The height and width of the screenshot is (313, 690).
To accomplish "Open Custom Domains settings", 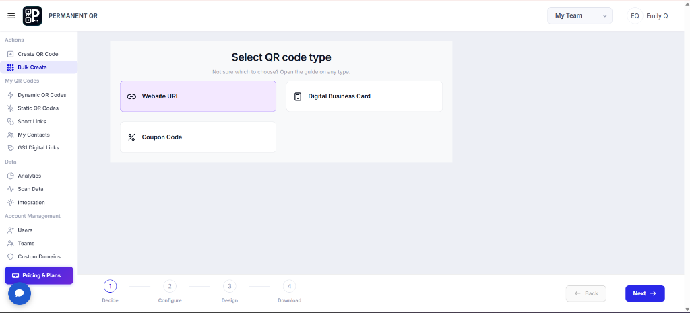I will (38, 256).
